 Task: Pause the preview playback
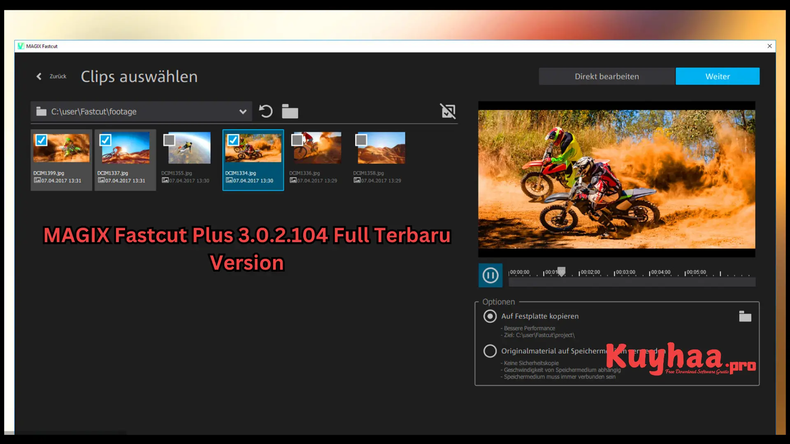click(490, 275)
